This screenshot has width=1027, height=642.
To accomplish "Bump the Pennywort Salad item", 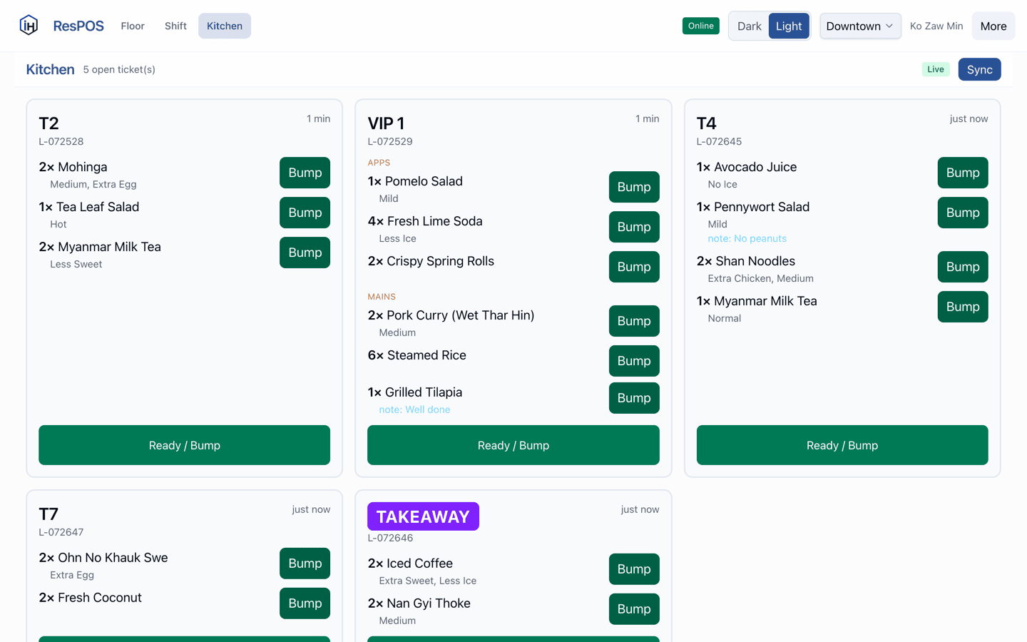I will (x=963, y=213).
